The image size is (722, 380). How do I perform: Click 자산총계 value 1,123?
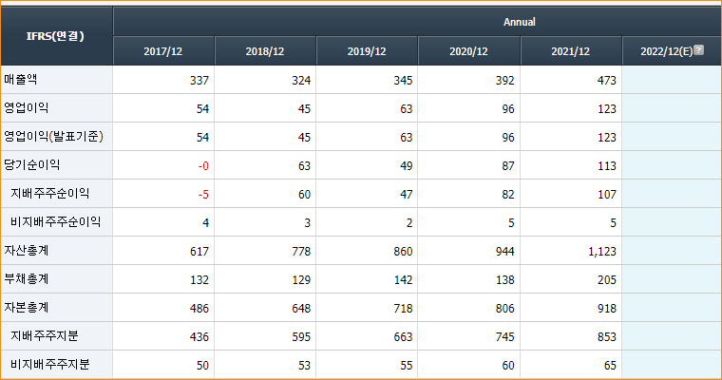(x=602, y=252)
